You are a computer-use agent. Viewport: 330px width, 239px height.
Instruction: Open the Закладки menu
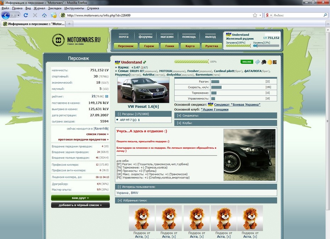click(55, 8)
